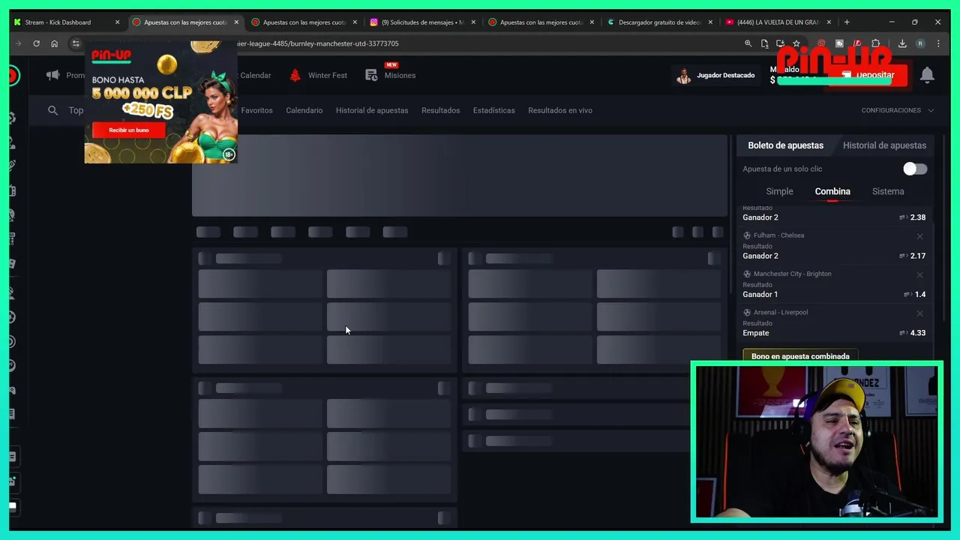Click the Manchester City - Brighton match label
Screen dimensions: 960x540
[792, 274]
